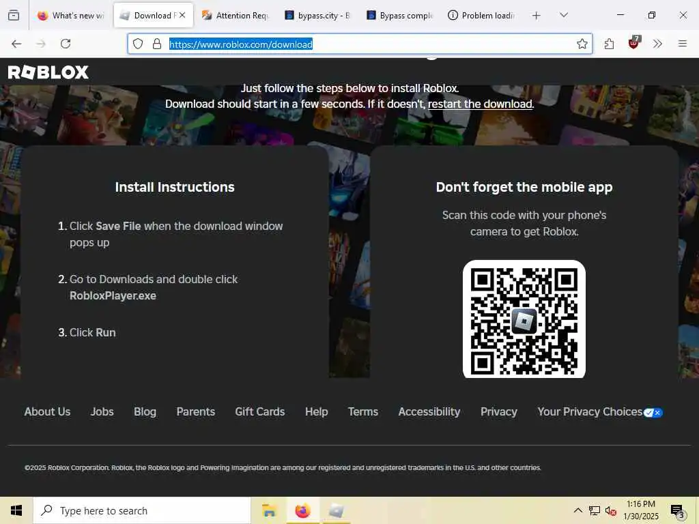Open taskbar clock and date
Image resolution: width=699 pixels, height=524 pixels.
641,510
